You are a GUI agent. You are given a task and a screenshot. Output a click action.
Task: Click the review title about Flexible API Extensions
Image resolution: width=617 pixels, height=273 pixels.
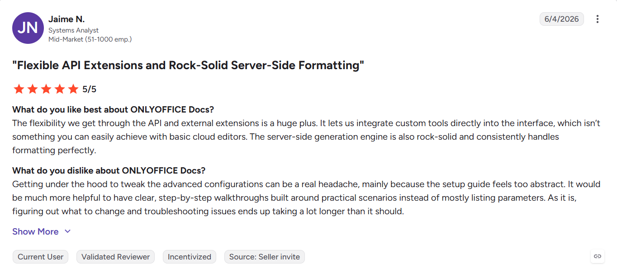point(188,65)
